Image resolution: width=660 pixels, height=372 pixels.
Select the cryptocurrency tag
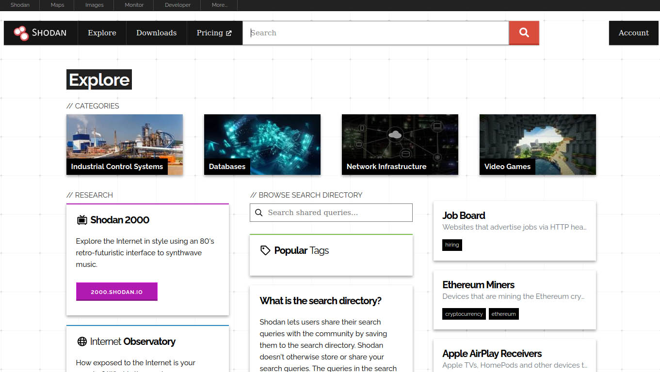464,314
